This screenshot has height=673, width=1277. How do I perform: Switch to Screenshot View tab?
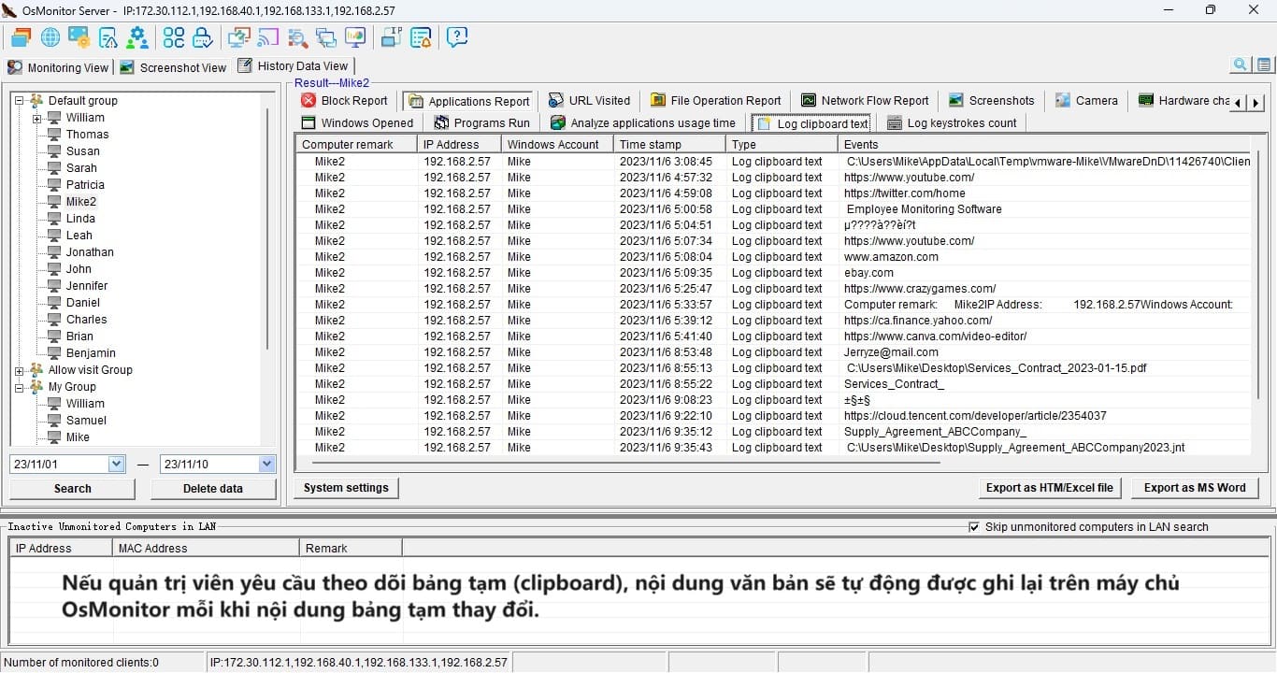[x=174, y=67]
